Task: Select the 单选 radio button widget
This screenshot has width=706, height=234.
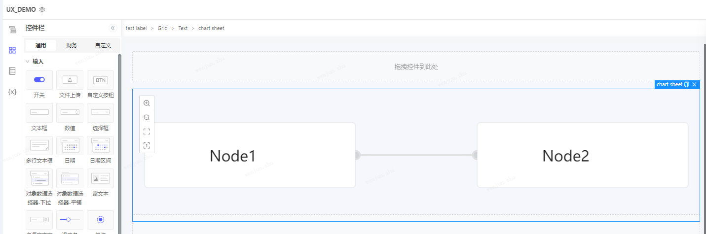Action: [101, 220]
